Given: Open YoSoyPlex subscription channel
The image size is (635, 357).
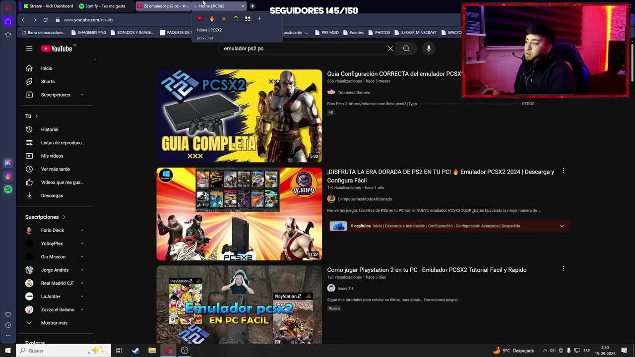Looking at the screenshot, I should [x=56, y=243].
